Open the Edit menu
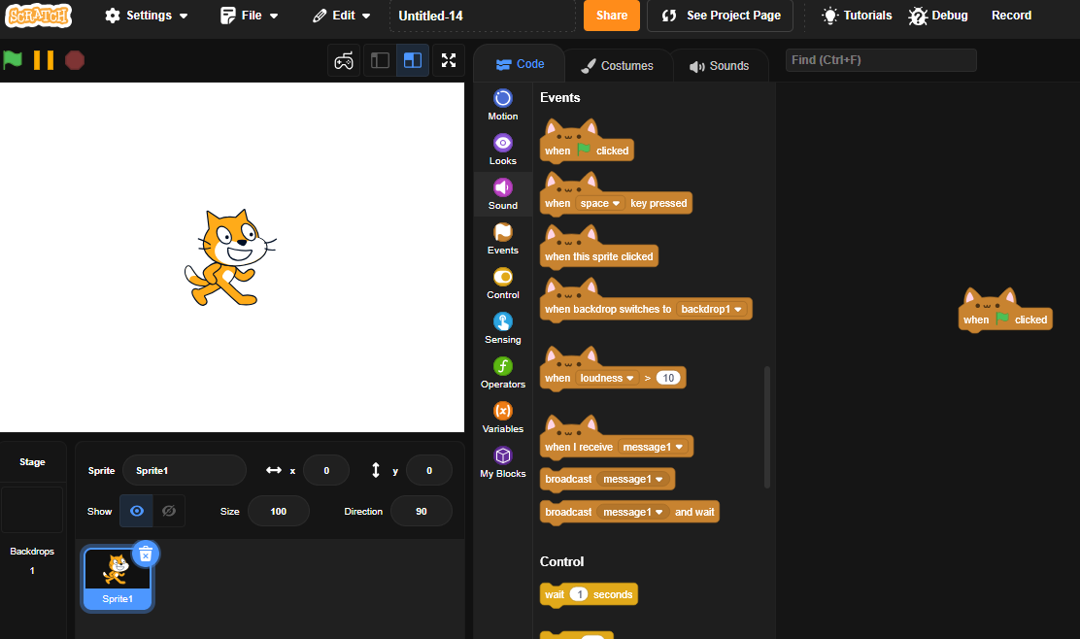Image resolution: width=1080 pixels, height=639 pixels. (341, 16)
